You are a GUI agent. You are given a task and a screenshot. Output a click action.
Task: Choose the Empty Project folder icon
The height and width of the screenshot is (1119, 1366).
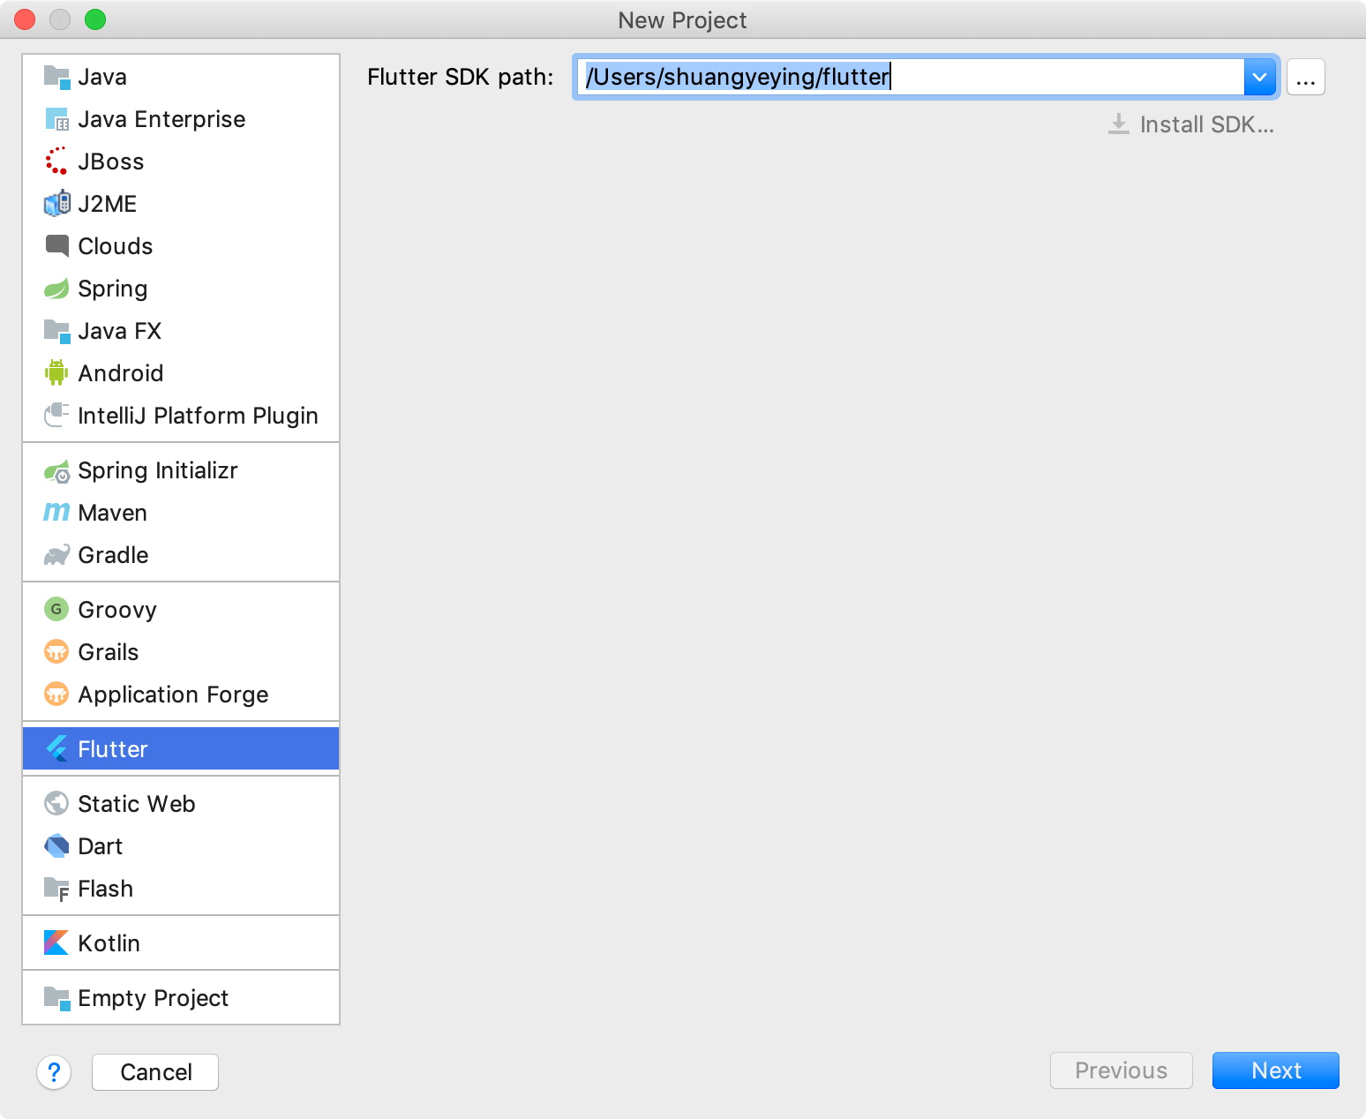tap(56, 998)
